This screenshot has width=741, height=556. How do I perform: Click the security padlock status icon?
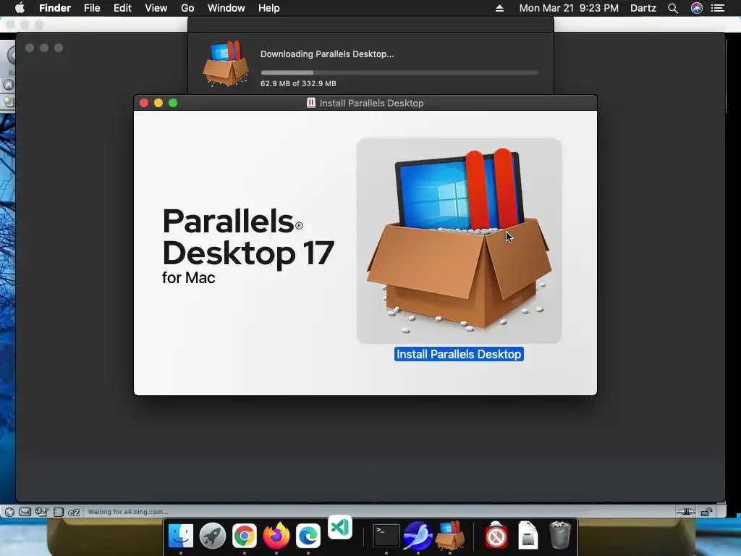(x=706, y=512)
